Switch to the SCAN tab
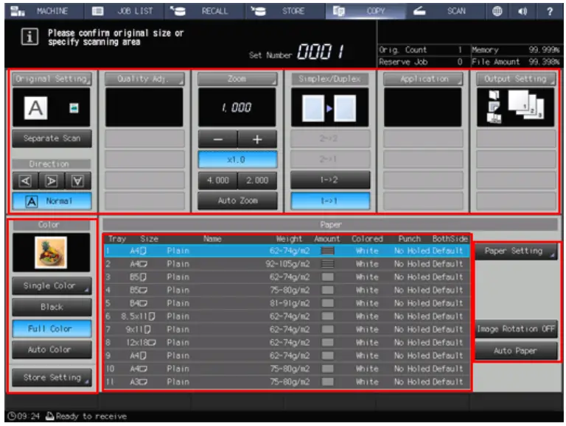 pos(445,11)
